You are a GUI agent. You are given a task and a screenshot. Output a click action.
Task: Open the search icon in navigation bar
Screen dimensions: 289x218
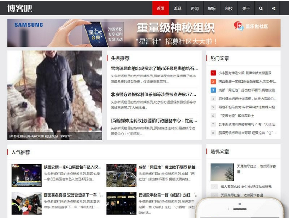click(x=261, y=8)
